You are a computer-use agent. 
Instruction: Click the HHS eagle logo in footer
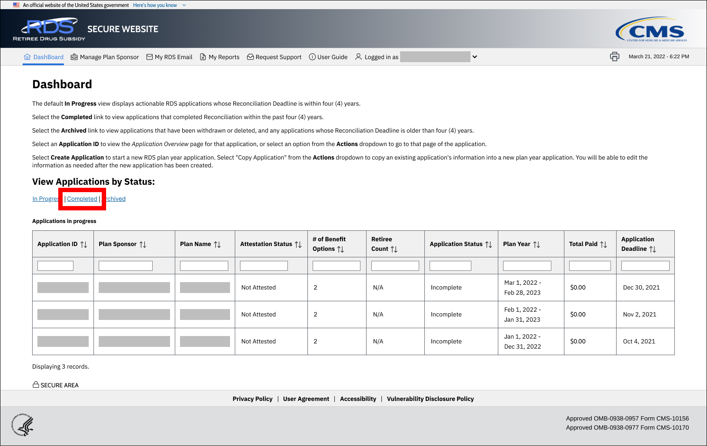pos(23,425)
